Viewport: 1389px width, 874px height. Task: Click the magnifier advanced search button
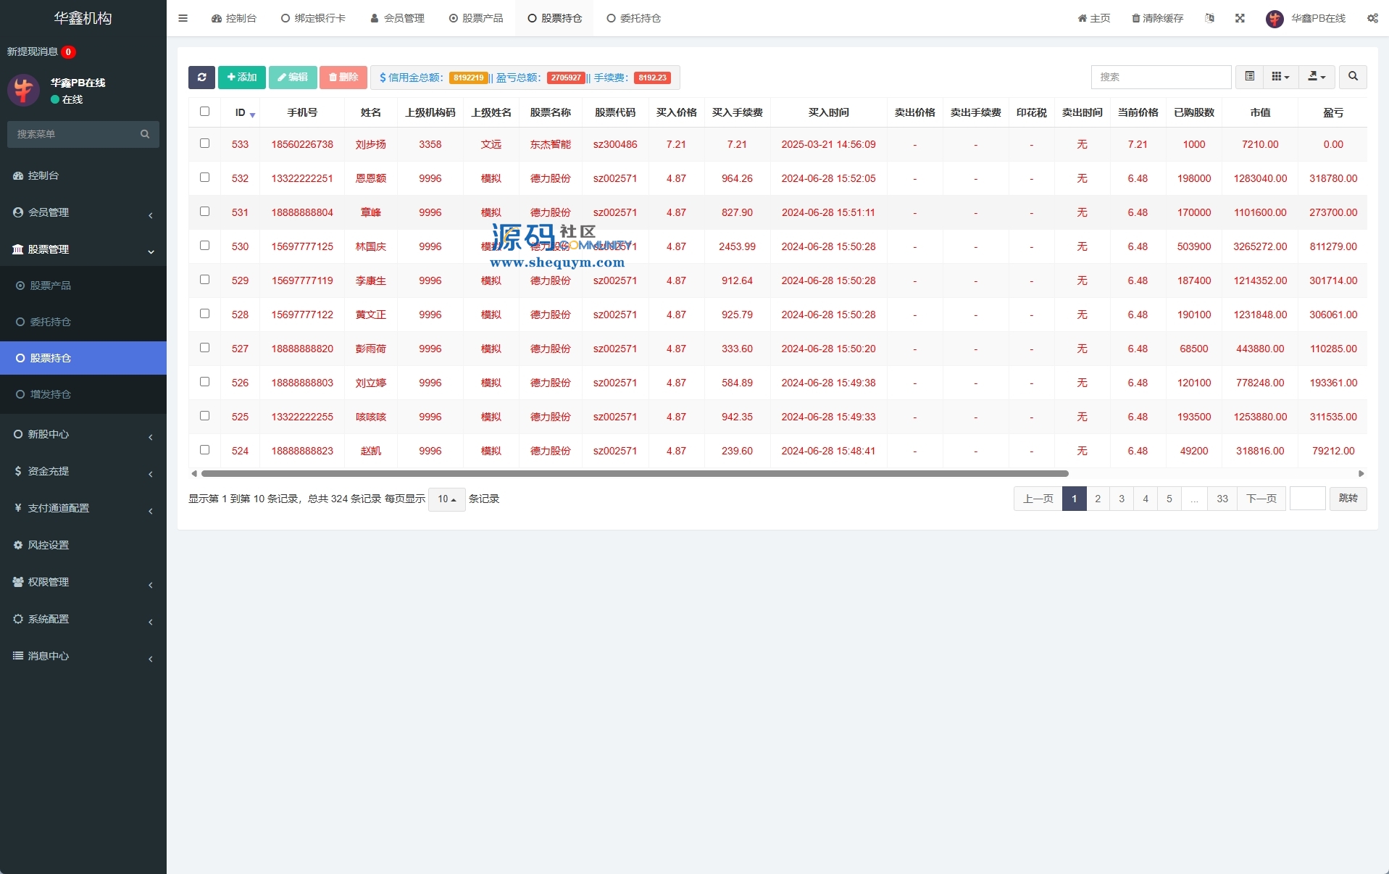(x=1352, y=77)
